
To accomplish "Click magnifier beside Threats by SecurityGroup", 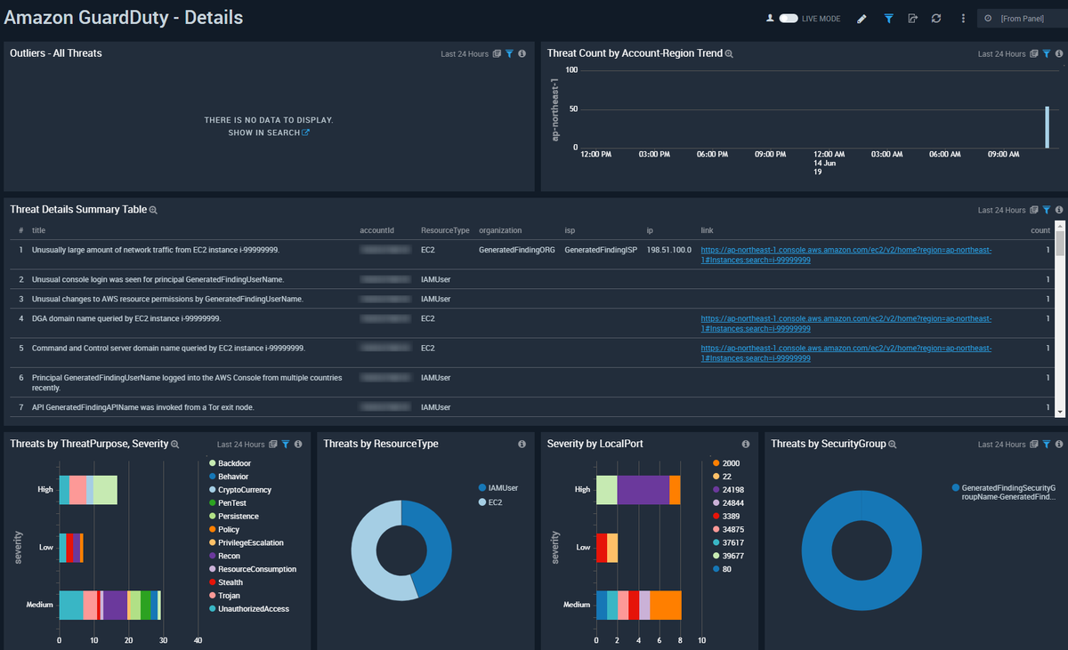I will (x=892, y=444).
